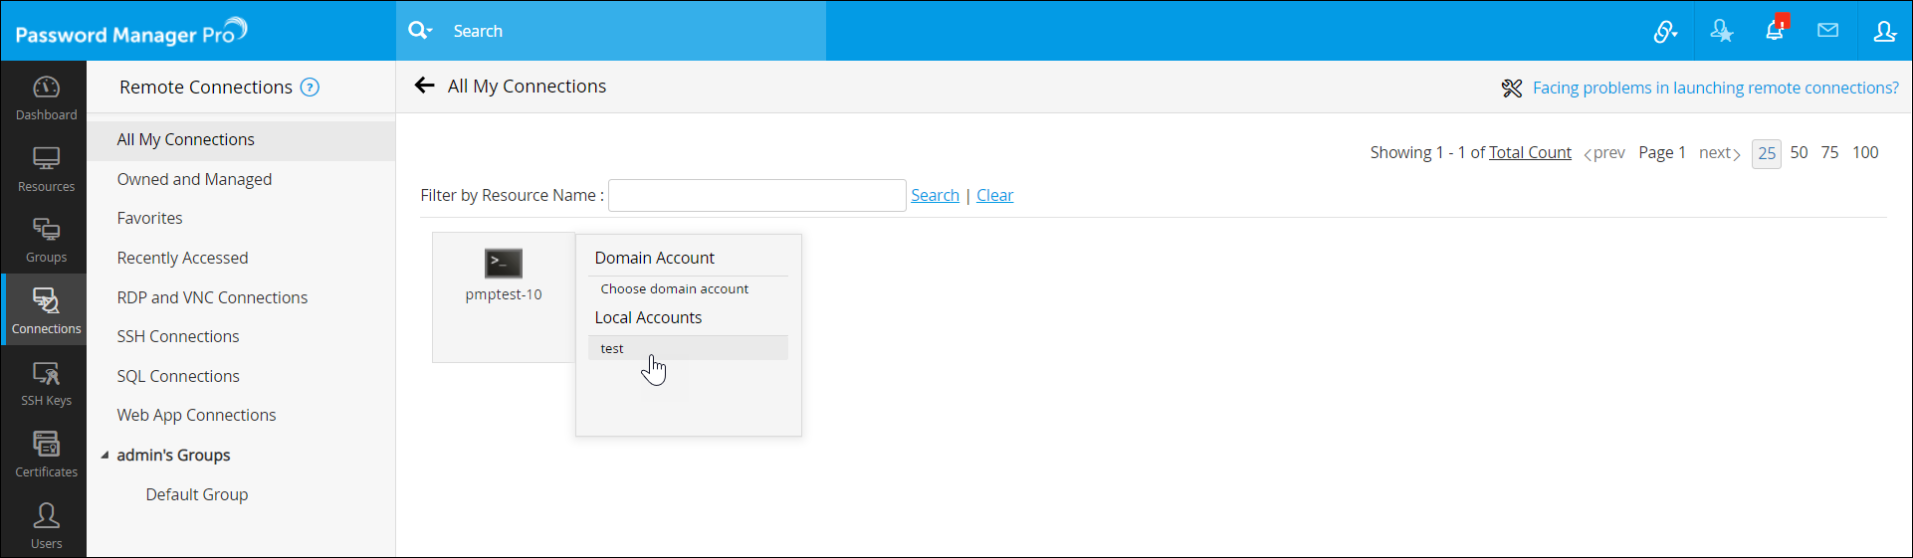Image resolution: width=1913 pixels, height=558 pixels.
Task: Select Choose domain account option
Action: (675, 288)
